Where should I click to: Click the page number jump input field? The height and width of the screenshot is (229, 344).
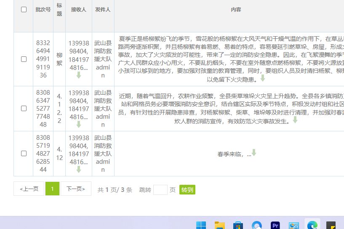click(160, 190)
